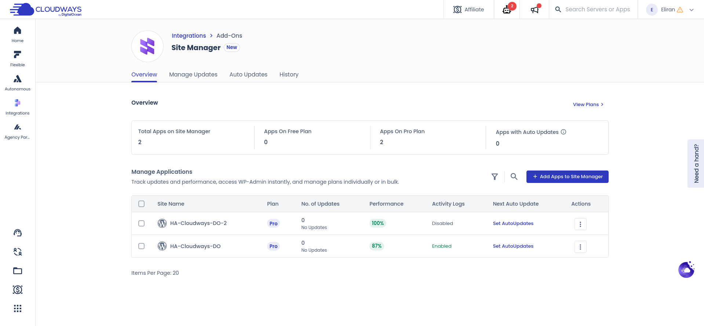Image resolution: width=704 pixels, height=326 pixels.
Task: Open the Autonomous sidebar icon
Action: click(x=17, y=79)
